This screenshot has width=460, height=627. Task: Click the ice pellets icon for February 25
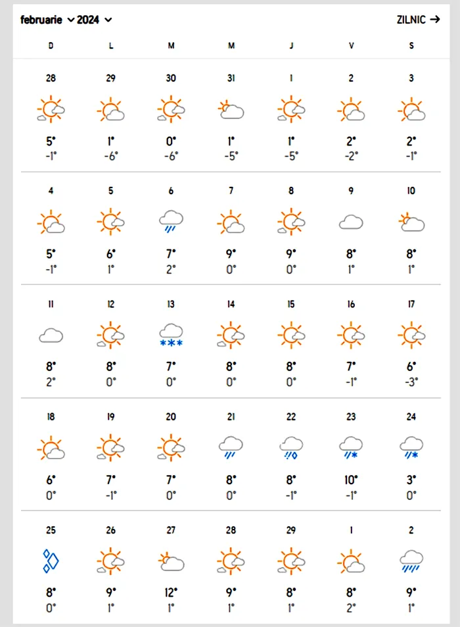(x=51, y=561)
